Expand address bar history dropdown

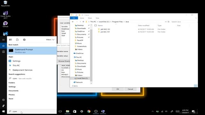(x=166, y=22)
